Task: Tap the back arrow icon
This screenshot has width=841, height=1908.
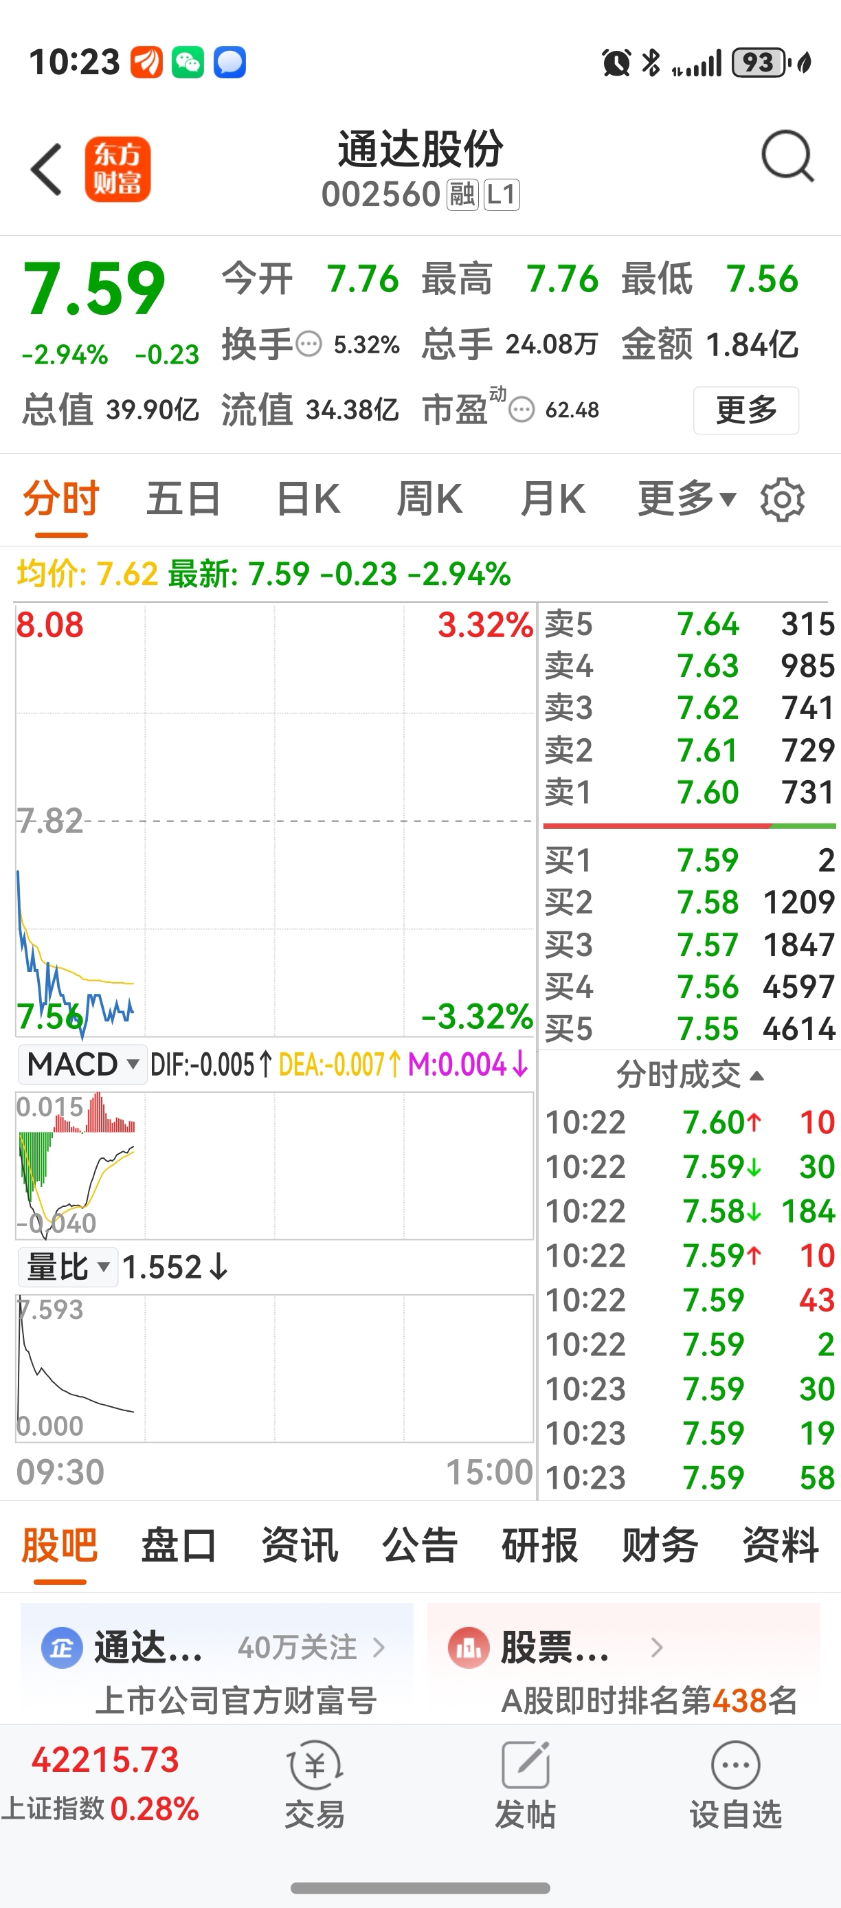Action: 46,169
